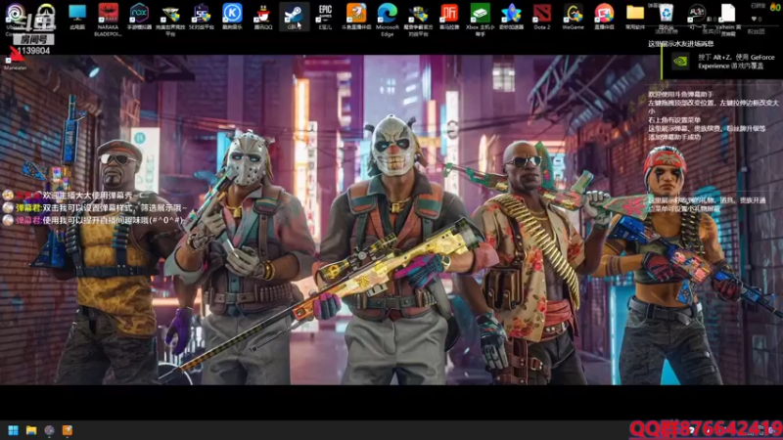Click the '添加弹幕助手成功' overlay line
This screenshot has height=440, width=783.
[674, 137]
